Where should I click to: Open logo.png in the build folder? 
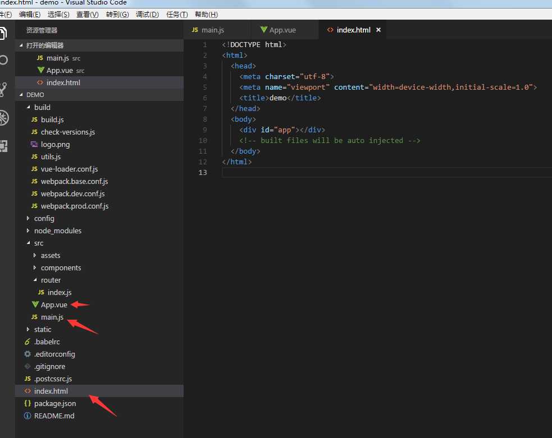[55, 144]
